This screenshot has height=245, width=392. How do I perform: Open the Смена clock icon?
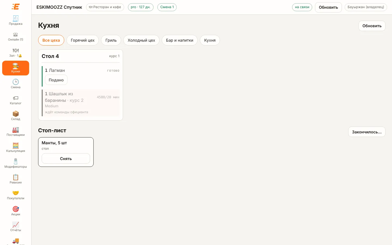(16, 82)
